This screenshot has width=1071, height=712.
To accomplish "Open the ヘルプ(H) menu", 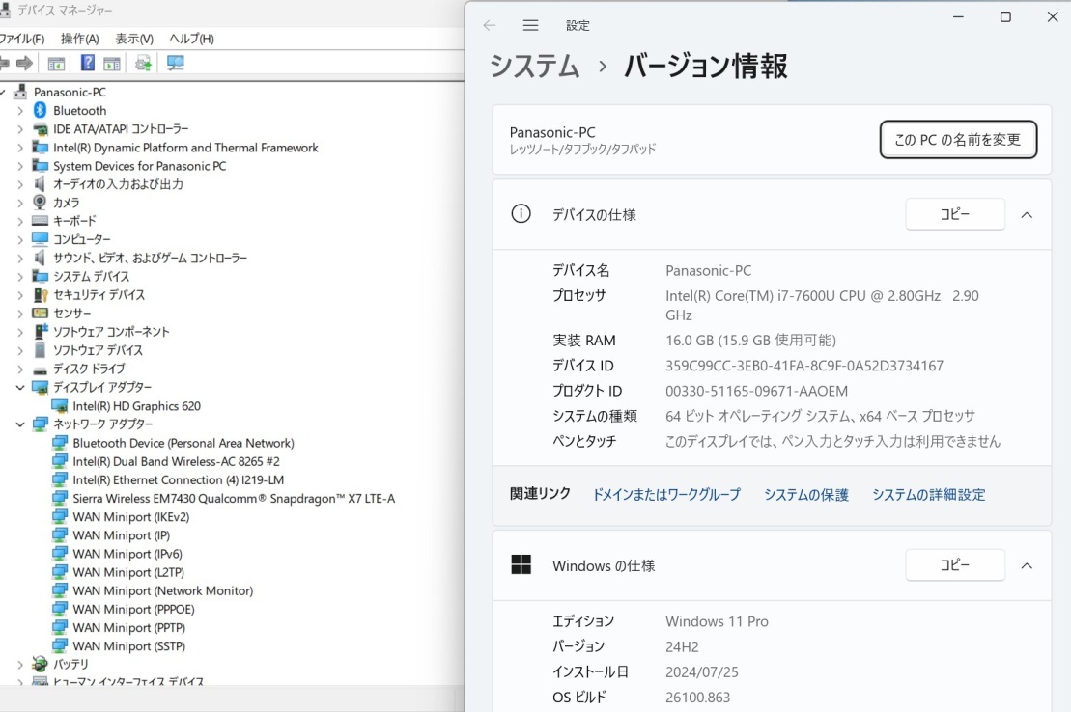I will pyautogui.click(x=191, y=39).
